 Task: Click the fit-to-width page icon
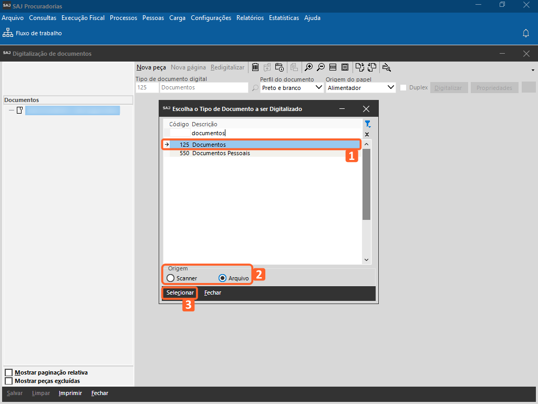(x=333, y=67)
